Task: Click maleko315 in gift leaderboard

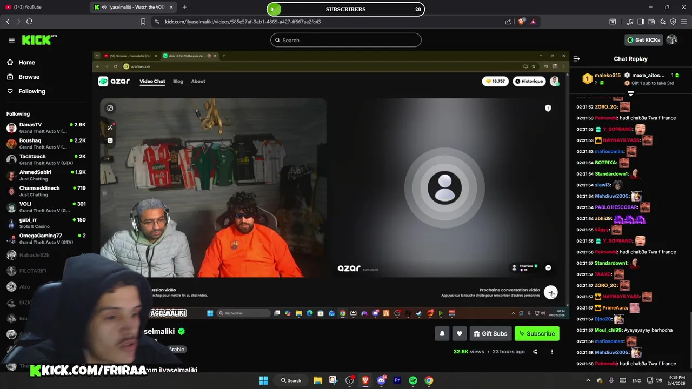Action: [x=608, y=76]
